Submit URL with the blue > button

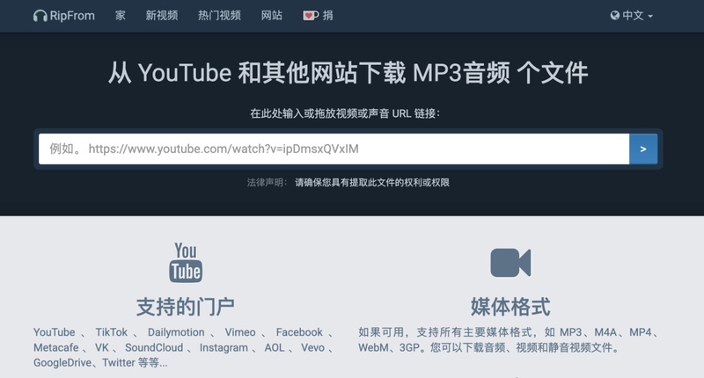click(x=643, y=149)
